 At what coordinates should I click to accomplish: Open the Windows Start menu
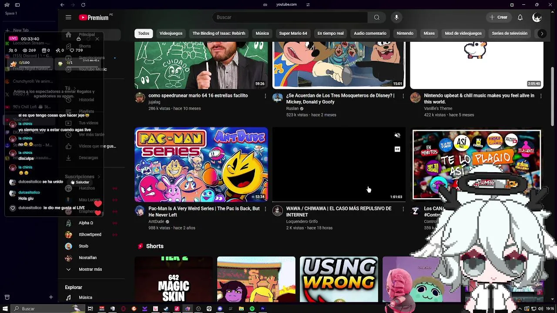[x=5, y=309]
